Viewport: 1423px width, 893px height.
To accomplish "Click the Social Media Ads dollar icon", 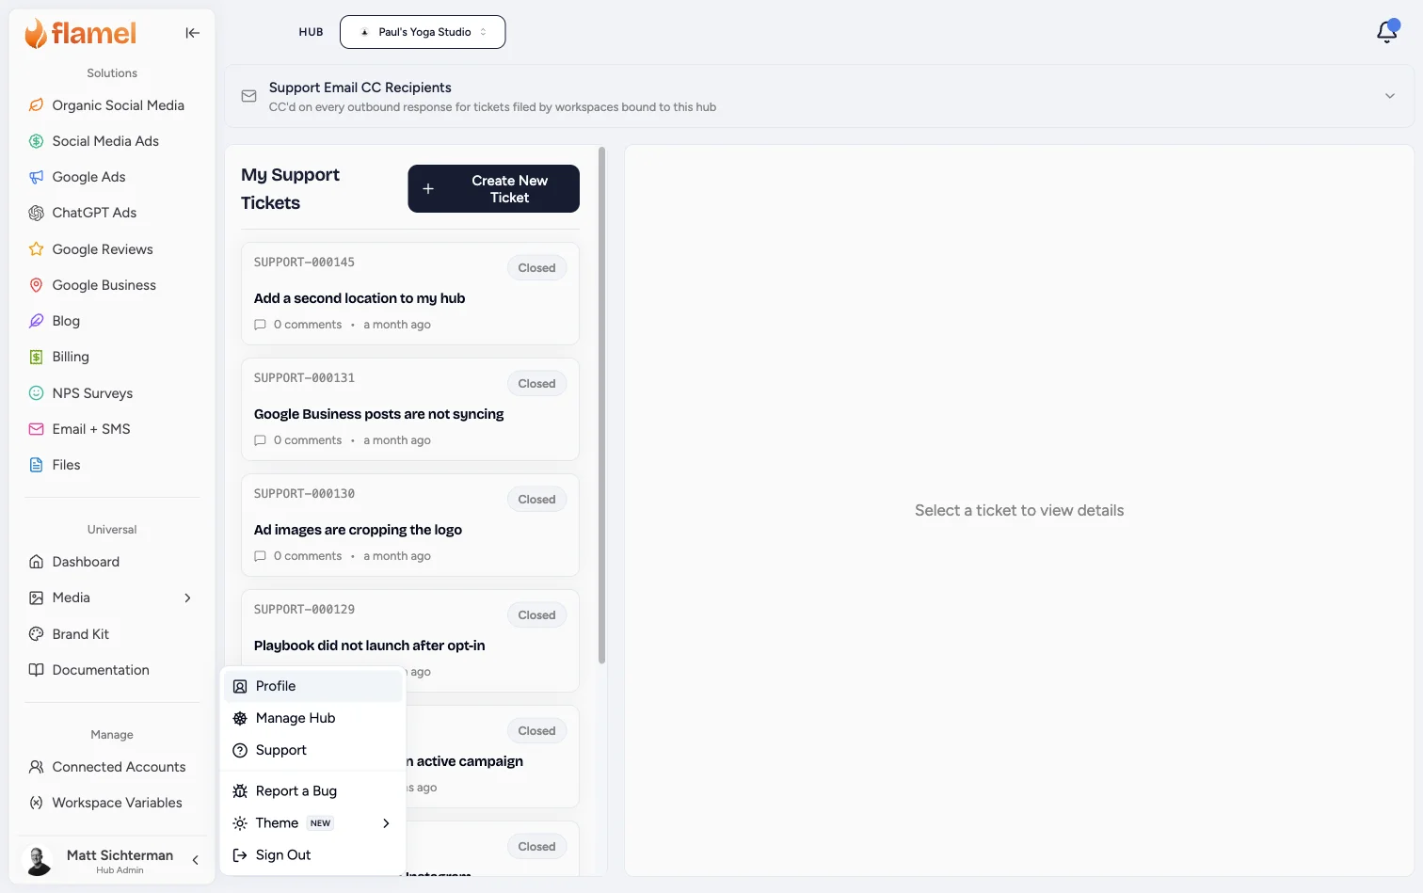I will coord(36,141).
